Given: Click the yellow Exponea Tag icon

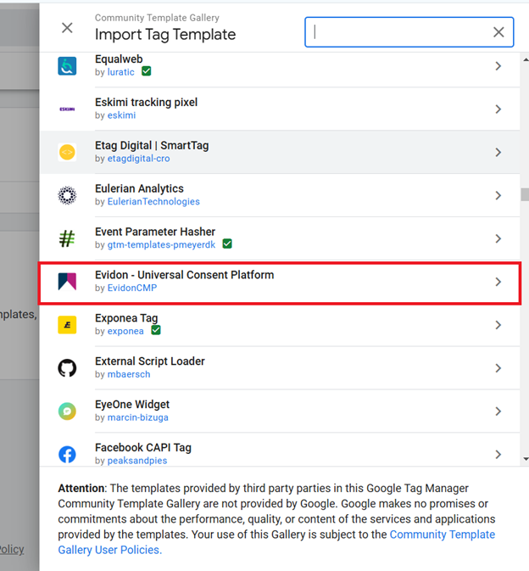Looking at the screenshot, I should pos(67,325).
